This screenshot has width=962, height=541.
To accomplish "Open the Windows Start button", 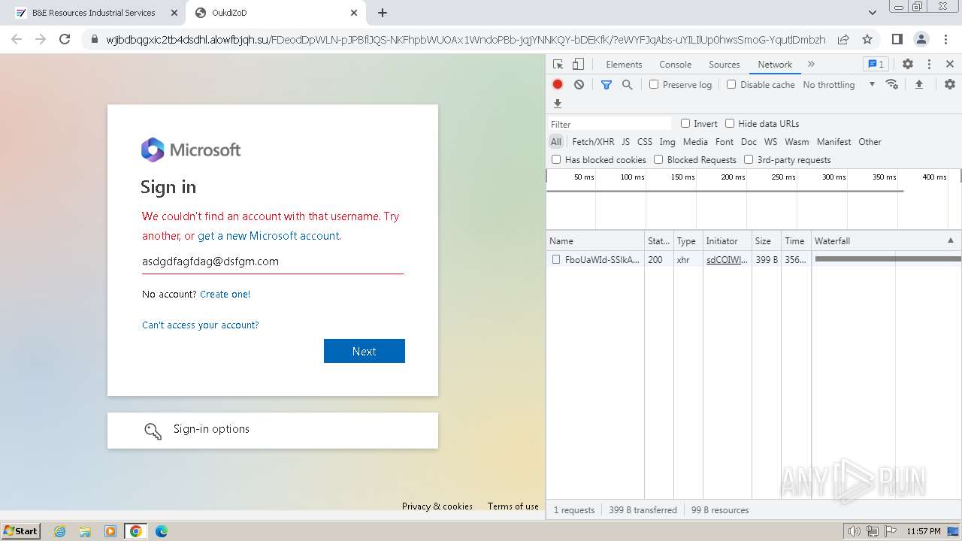I will [20, 531].
